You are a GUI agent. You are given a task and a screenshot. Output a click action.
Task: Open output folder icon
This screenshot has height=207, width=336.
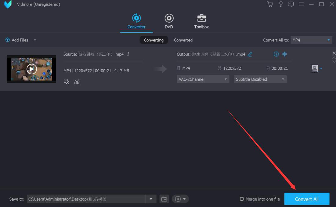tap(164, 199)
